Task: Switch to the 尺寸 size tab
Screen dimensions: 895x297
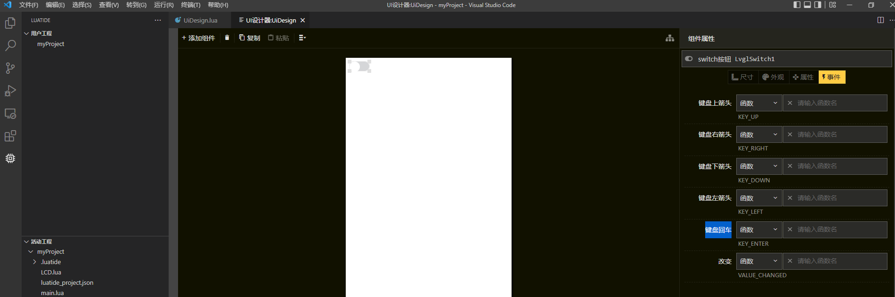Action: coord(743,77)
